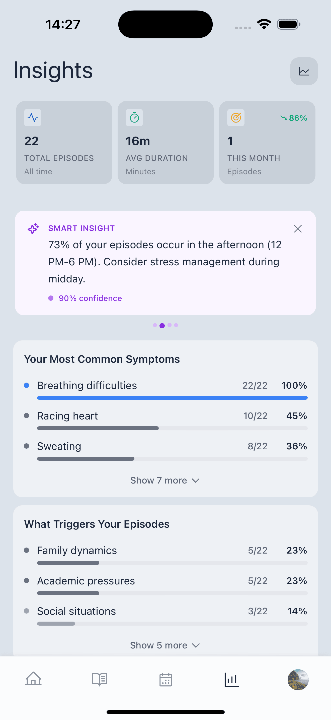Select the Racing heart symptom row
The width and height of the screenshot is (331, 720).
pyautogui.click(x=165, y=416)
